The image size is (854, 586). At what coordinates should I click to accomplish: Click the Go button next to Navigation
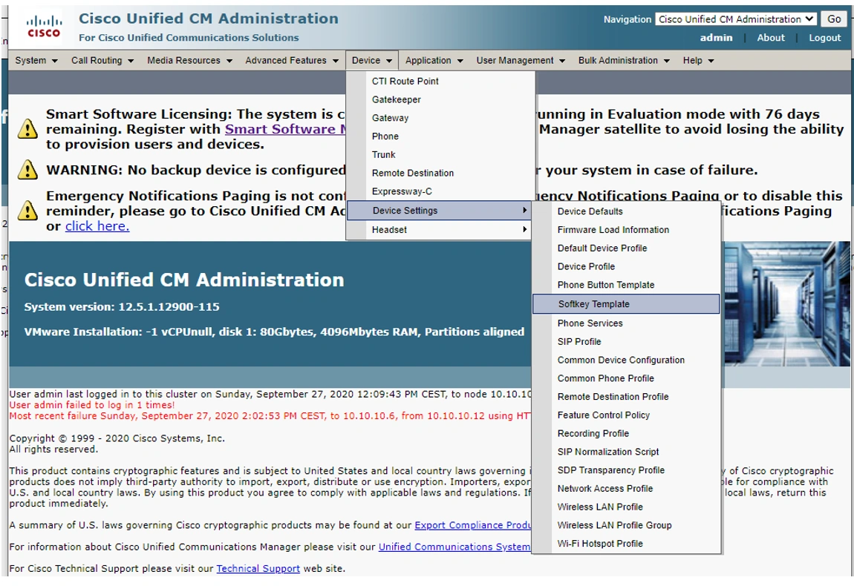[834, 19]
